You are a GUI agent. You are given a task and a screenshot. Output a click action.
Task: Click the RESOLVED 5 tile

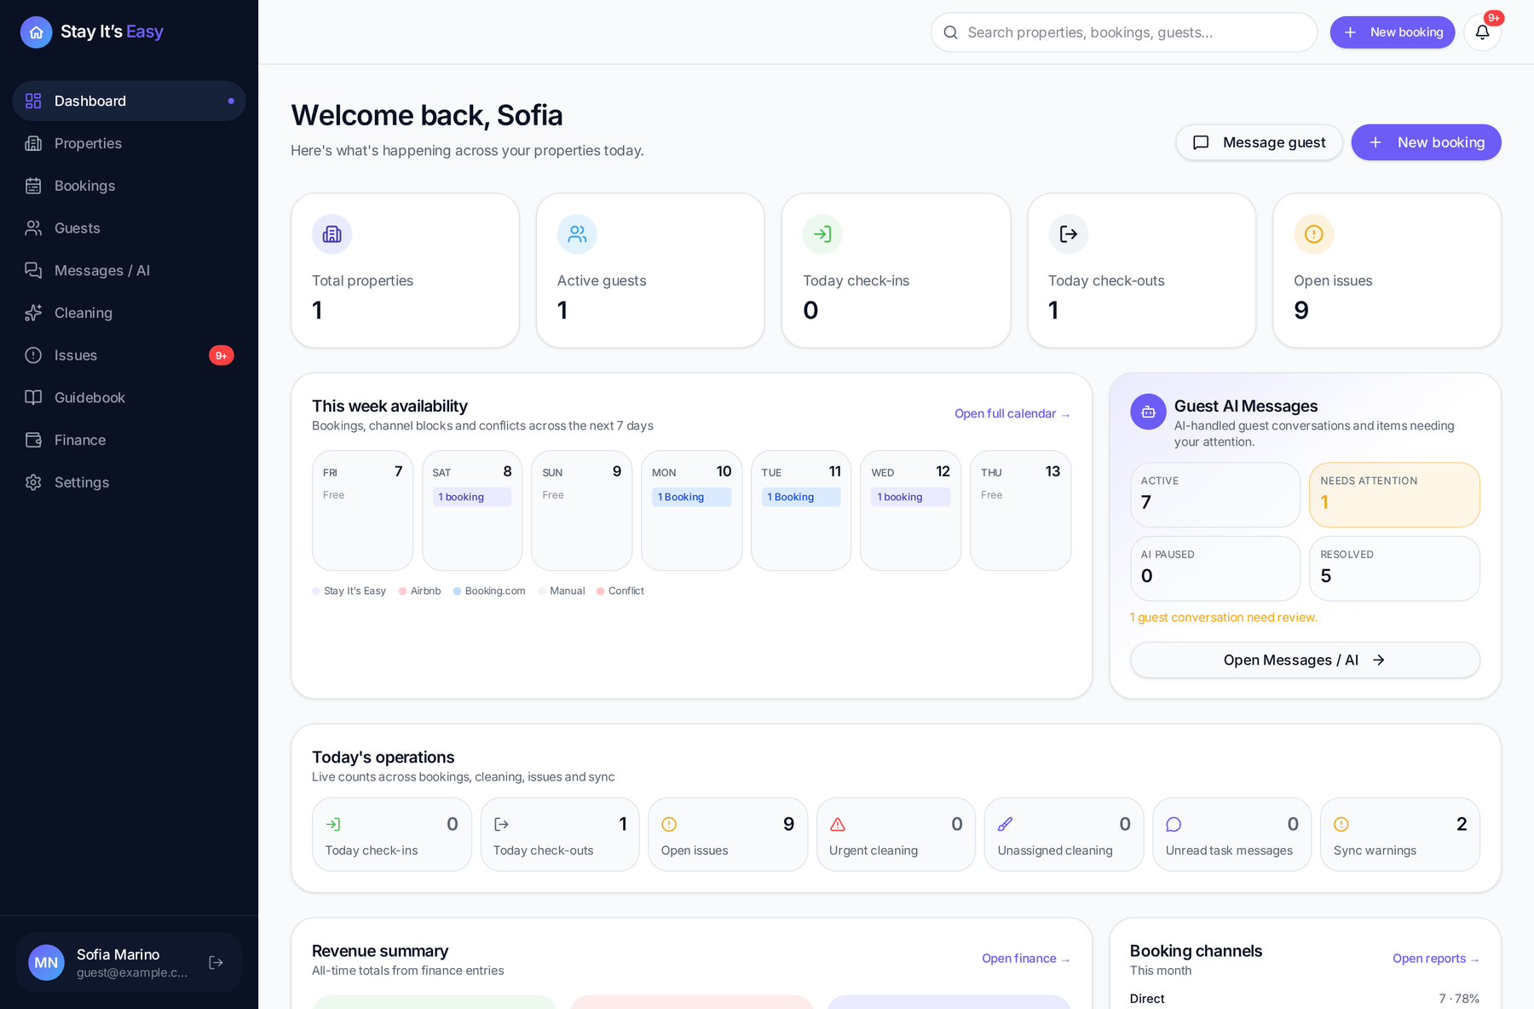point(1394,568)
